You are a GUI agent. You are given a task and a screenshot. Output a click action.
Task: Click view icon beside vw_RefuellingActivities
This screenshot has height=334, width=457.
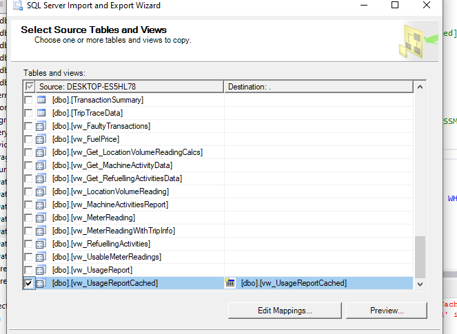(41, 244)
